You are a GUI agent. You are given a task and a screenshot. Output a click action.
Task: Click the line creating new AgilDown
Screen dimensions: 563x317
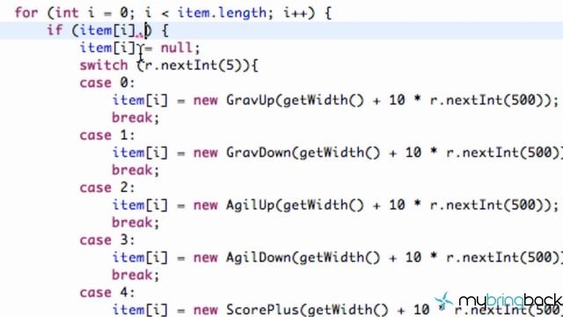click(x=338, y=257)
